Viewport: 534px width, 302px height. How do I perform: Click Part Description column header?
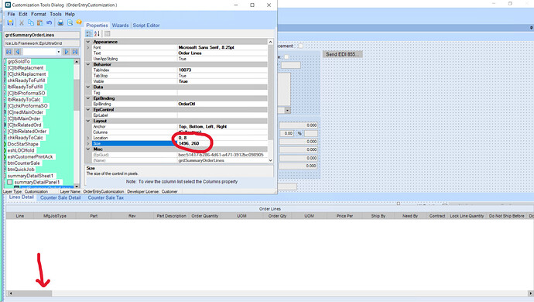(171, 216)
